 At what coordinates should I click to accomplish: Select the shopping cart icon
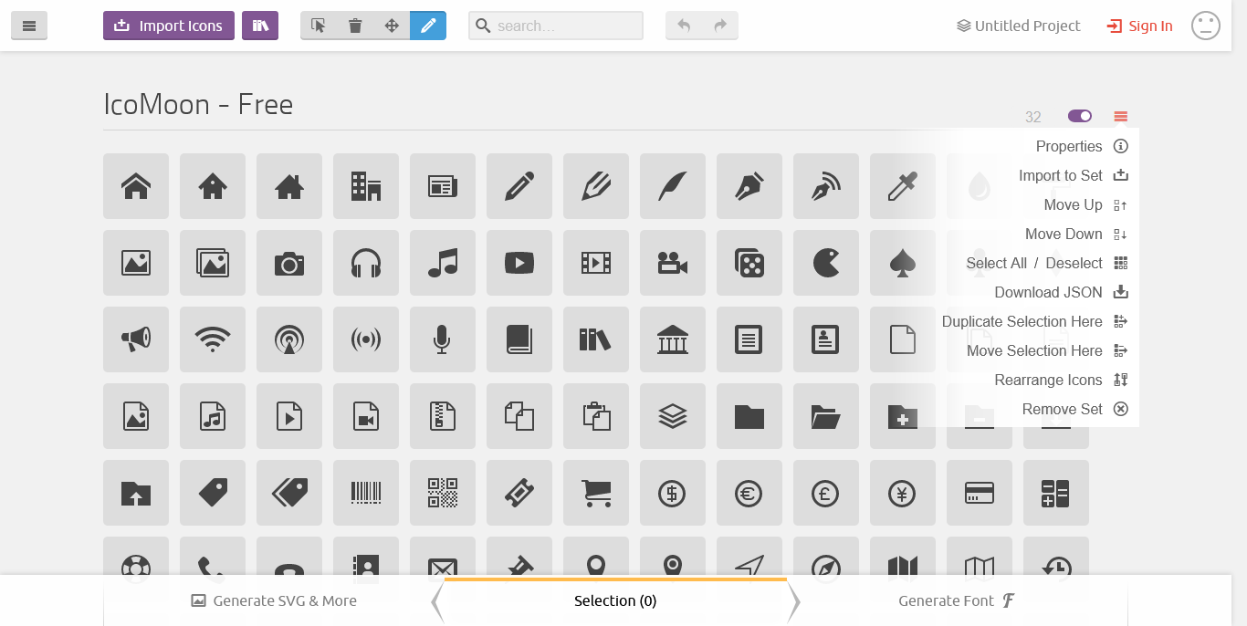click(x=596, y=493)
